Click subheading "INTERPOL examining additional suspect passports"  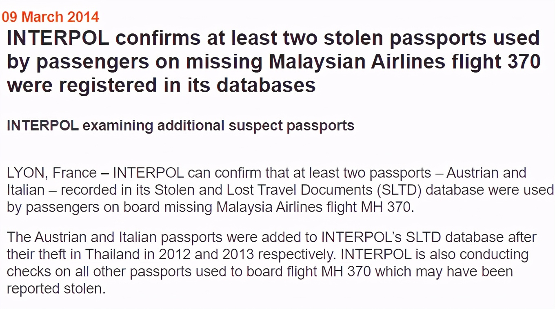pos(180,126)
